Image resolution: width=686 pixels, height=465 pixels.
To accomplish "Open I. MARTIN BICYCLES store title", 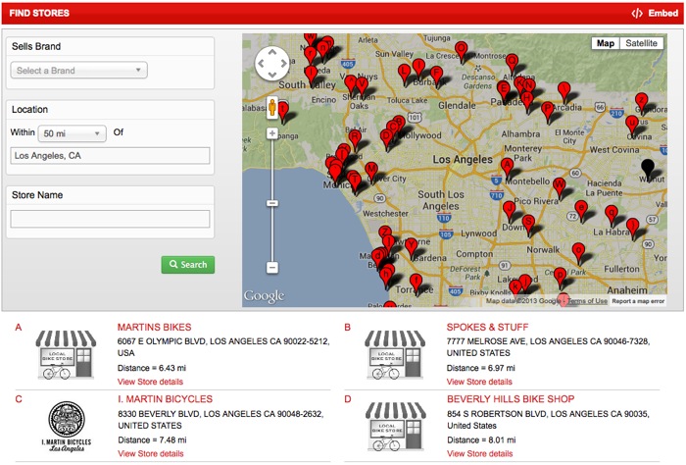I will click(x=165, y=399).
